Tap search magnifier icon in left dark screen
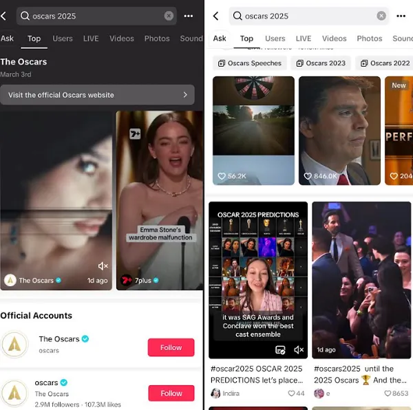This screenshot has height=410, width=413. pyautogui.click(x=25, y=16)
